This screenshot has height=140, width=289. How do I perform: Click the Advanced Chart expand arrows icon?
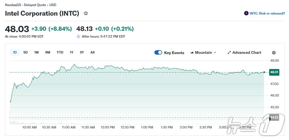point(229,53)
